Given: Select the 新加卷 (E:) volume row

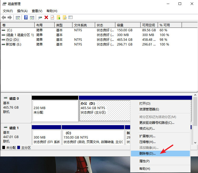Looking at the screenshot, I should (14, 44).
